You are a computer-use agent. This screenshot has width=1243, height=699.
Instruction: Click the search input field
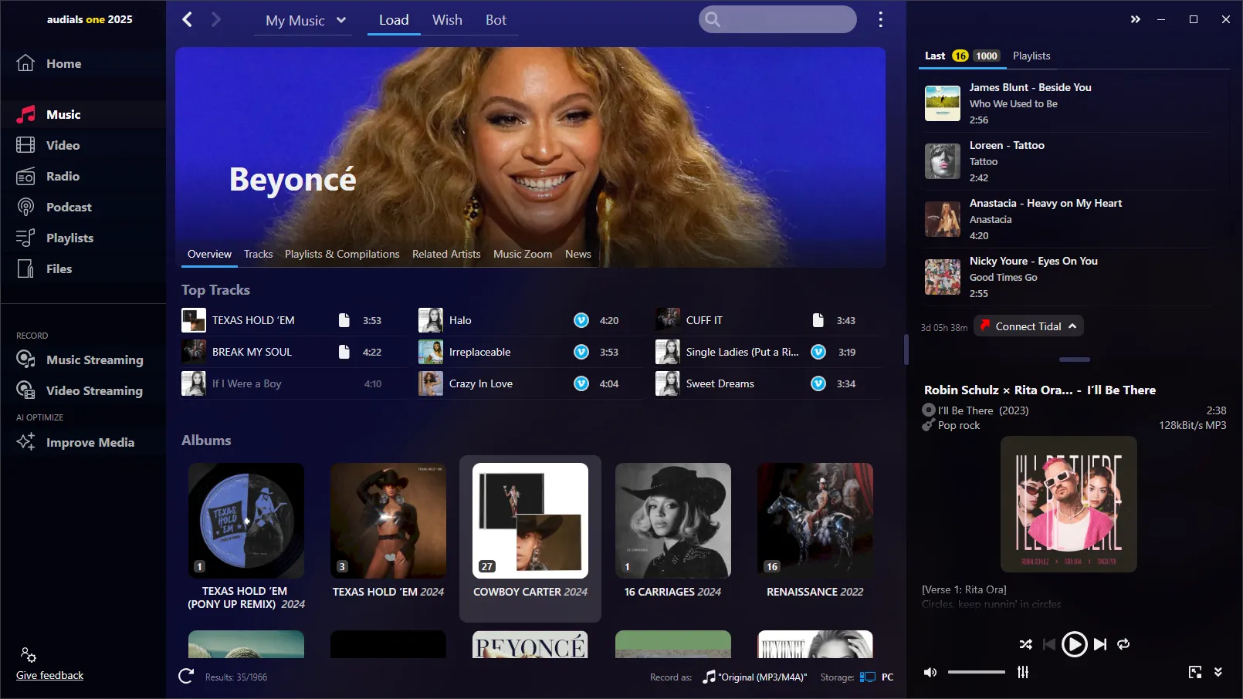[777, 19]
